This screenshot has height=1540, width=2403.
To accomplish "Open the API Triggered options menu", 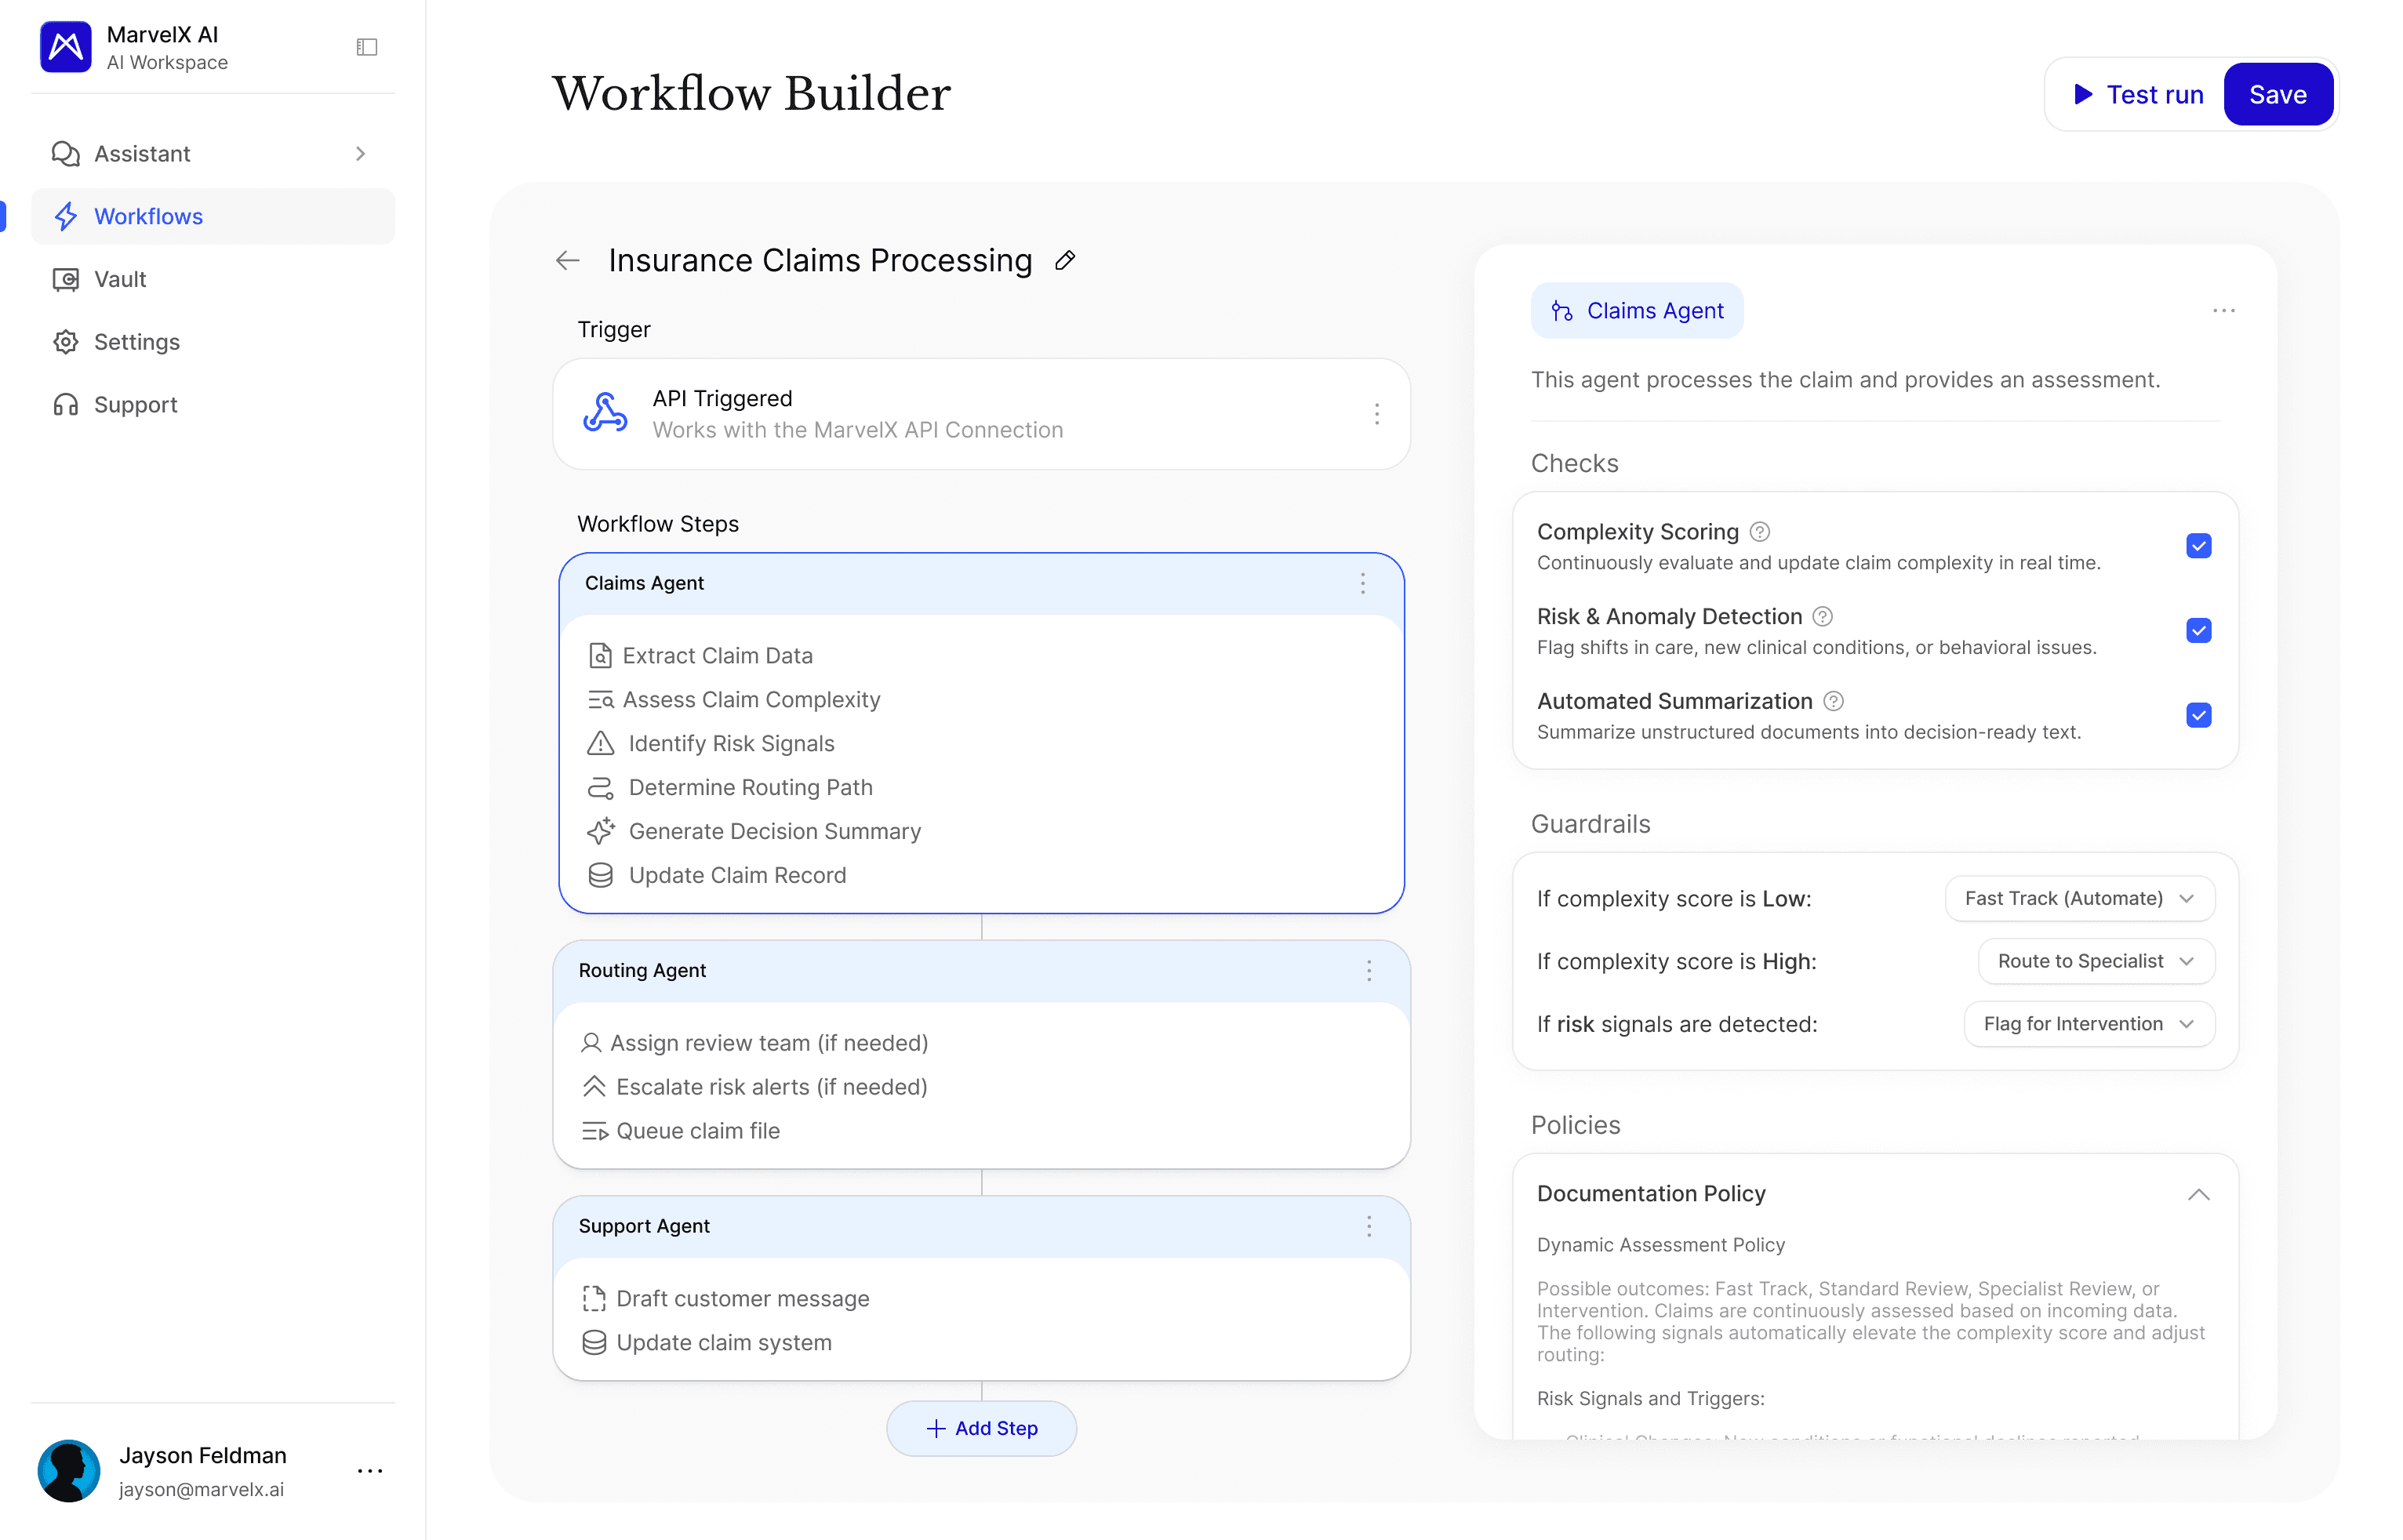I will tap(1376, 414).
